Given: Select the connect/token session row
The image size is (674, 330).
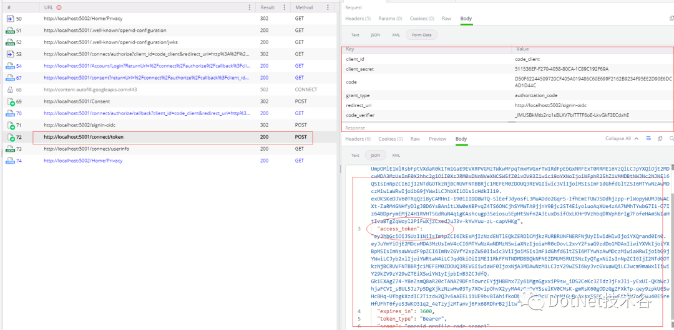Looking at the screenshot, I should (x=169, y=138).
